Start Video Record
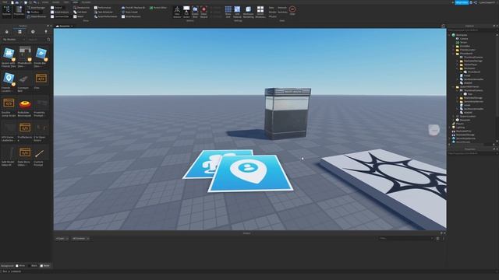Image resolution: width=499 pixels, height=280 pixels. pos(204,12)
